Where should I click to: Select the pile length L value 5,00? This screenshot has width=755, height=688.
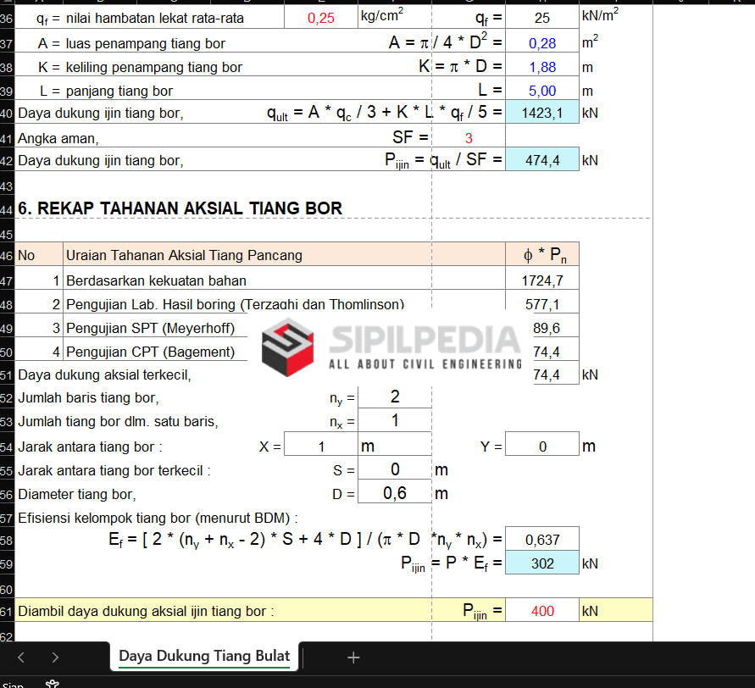pyautogui.click(x=542, y=91)
